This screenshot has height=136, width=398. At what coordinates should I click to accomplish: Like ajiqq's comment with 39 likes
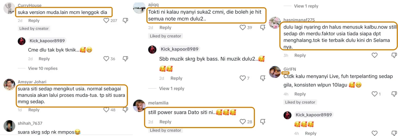(x=243, y=27)
